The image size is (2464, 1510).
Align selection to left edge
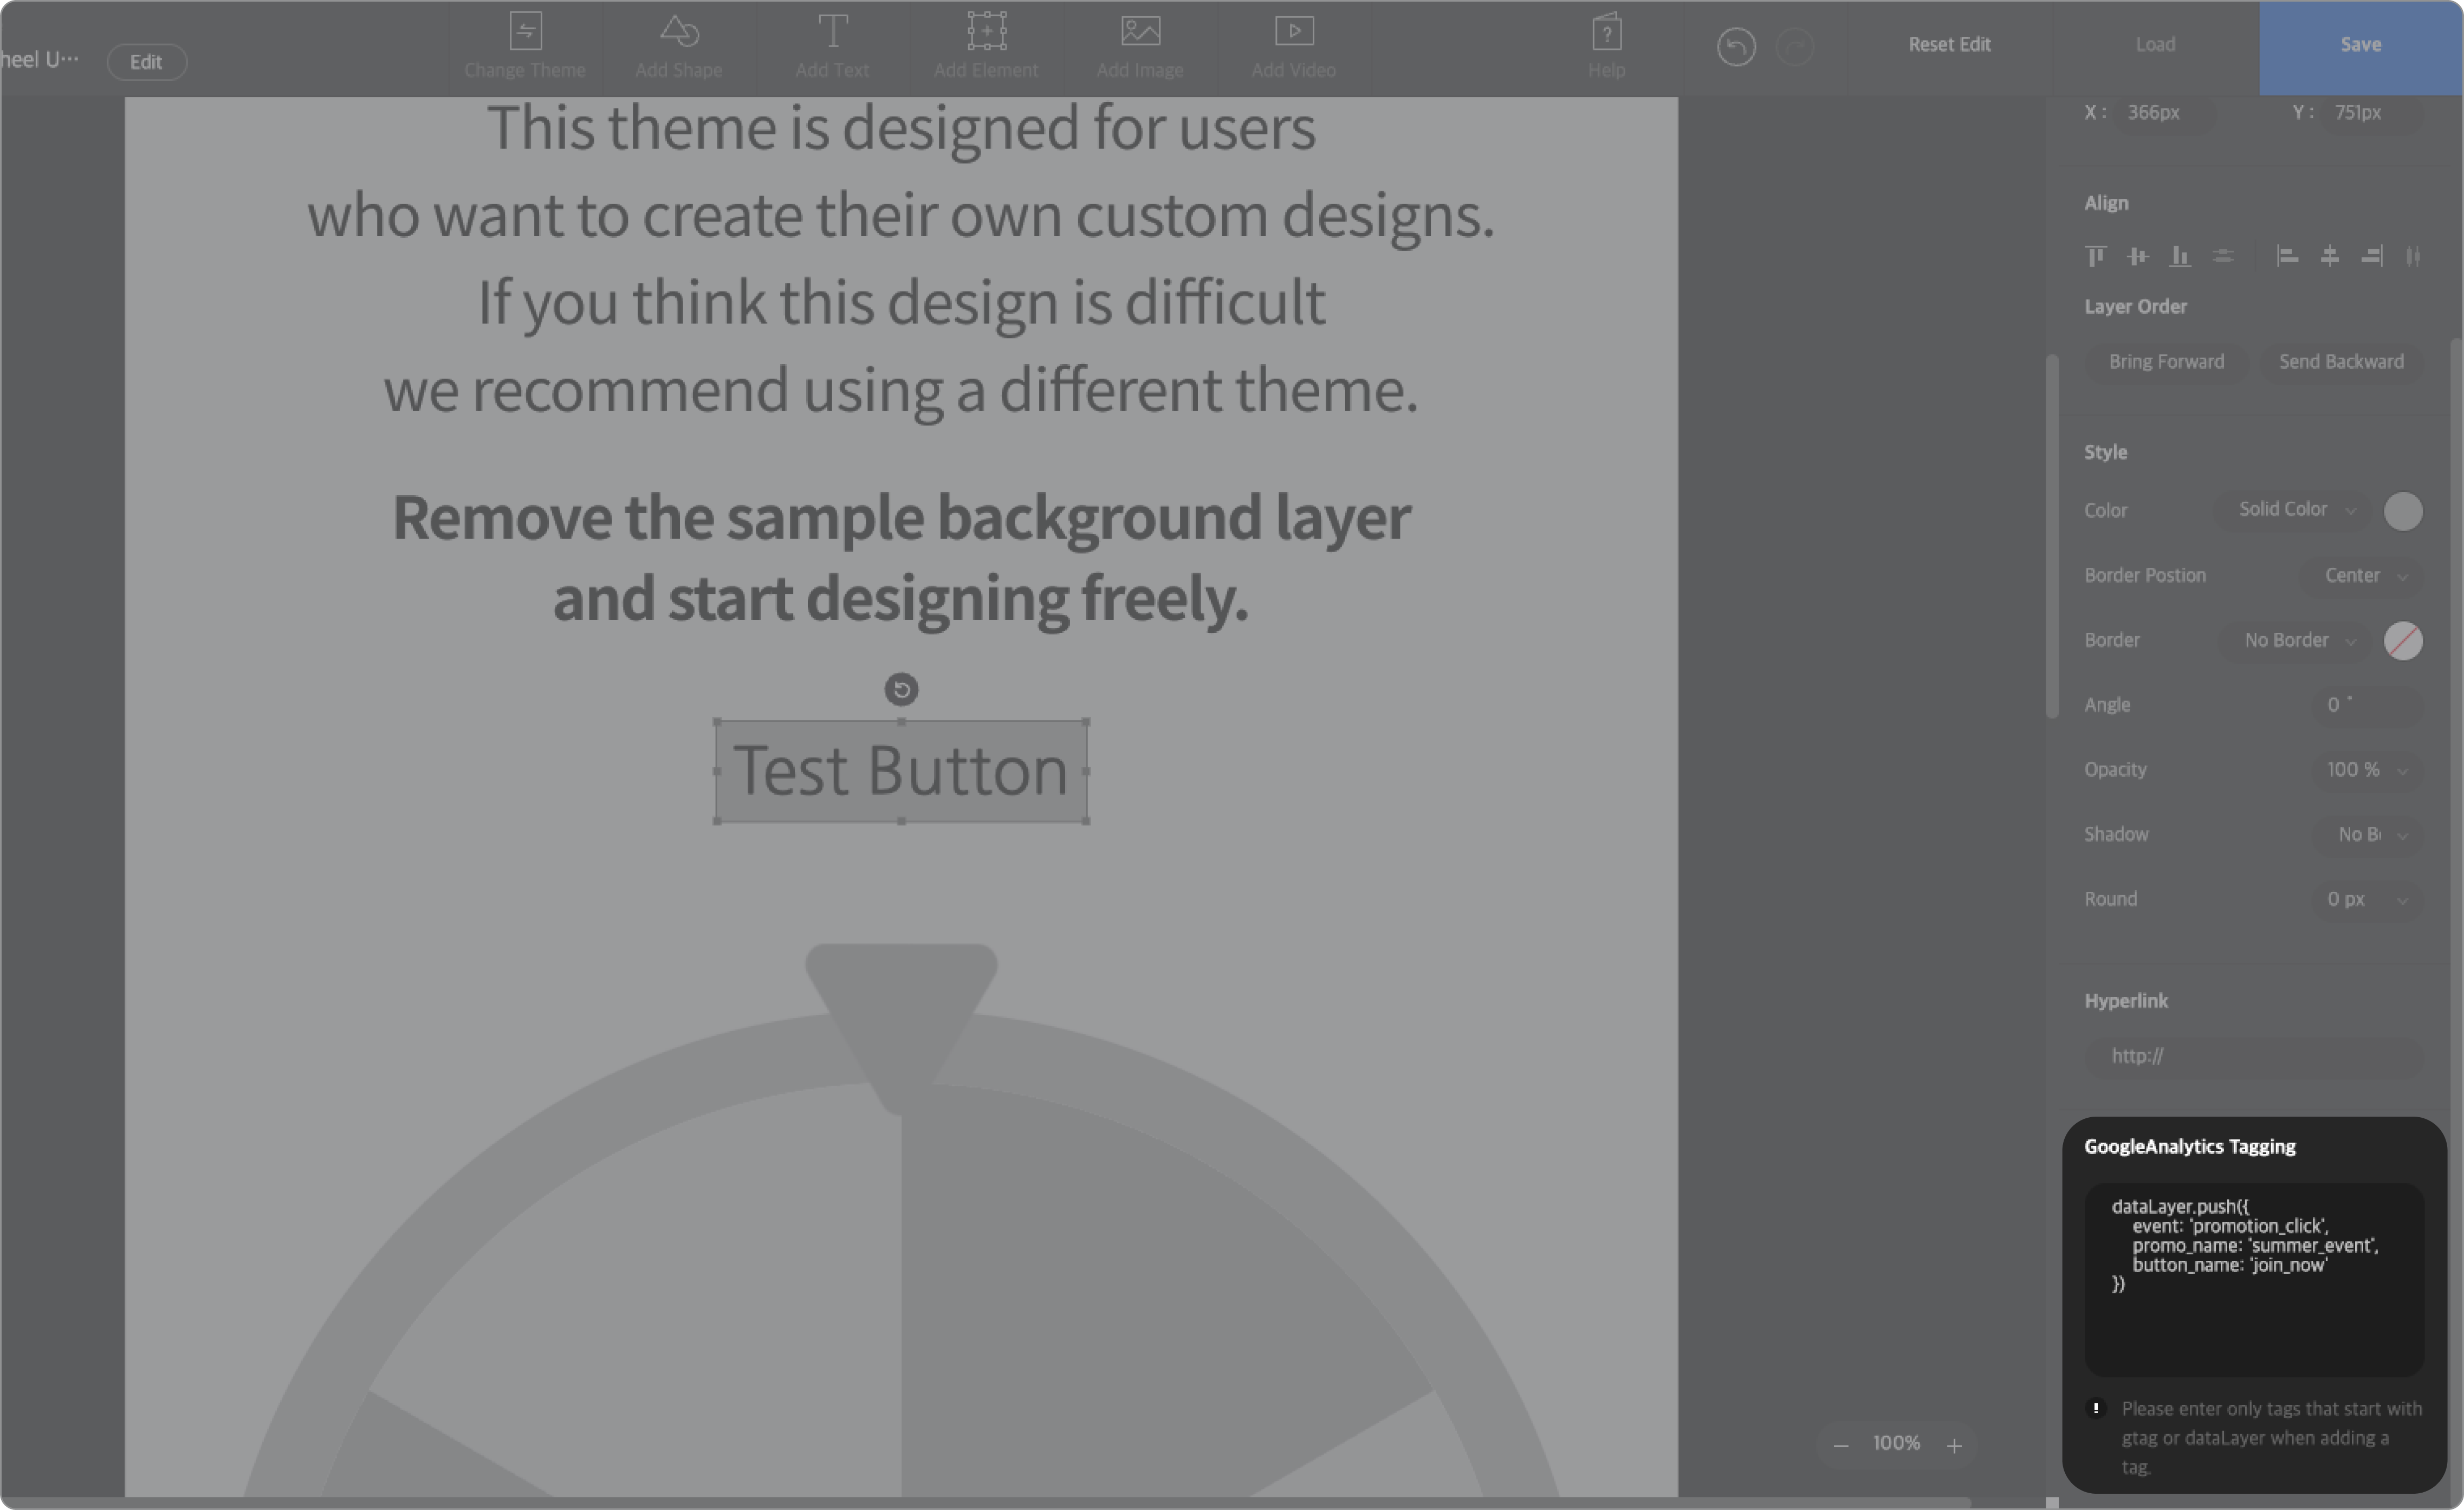(x=2287, y=256)
